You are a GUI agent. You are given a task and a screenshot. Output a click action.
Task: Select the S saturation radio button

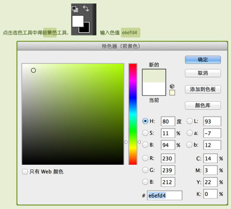(145, 133)
